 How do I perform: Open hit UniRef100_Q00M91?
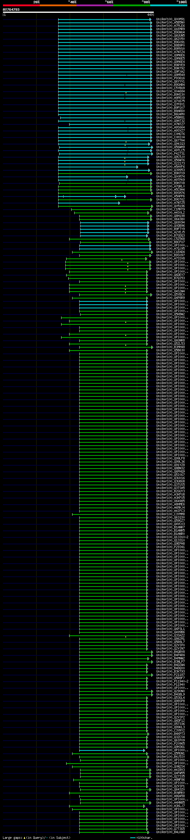pos(170,19)
